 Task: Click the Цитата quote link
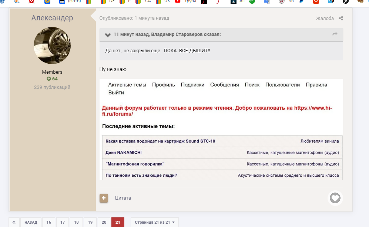[123, 198]
